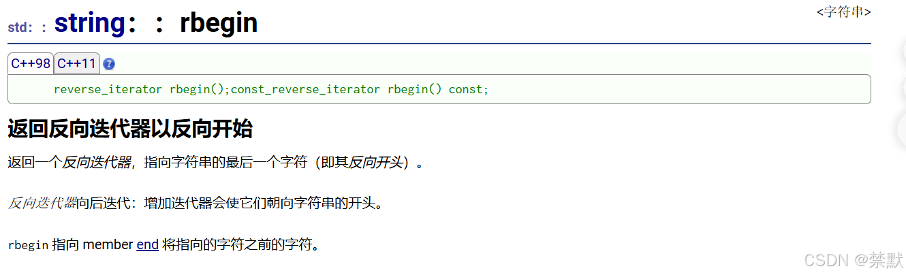The width and height of the screenshot is (906, 275).
Task: Click the const_reverse_iterator return type text
Action: click(306, 89)
